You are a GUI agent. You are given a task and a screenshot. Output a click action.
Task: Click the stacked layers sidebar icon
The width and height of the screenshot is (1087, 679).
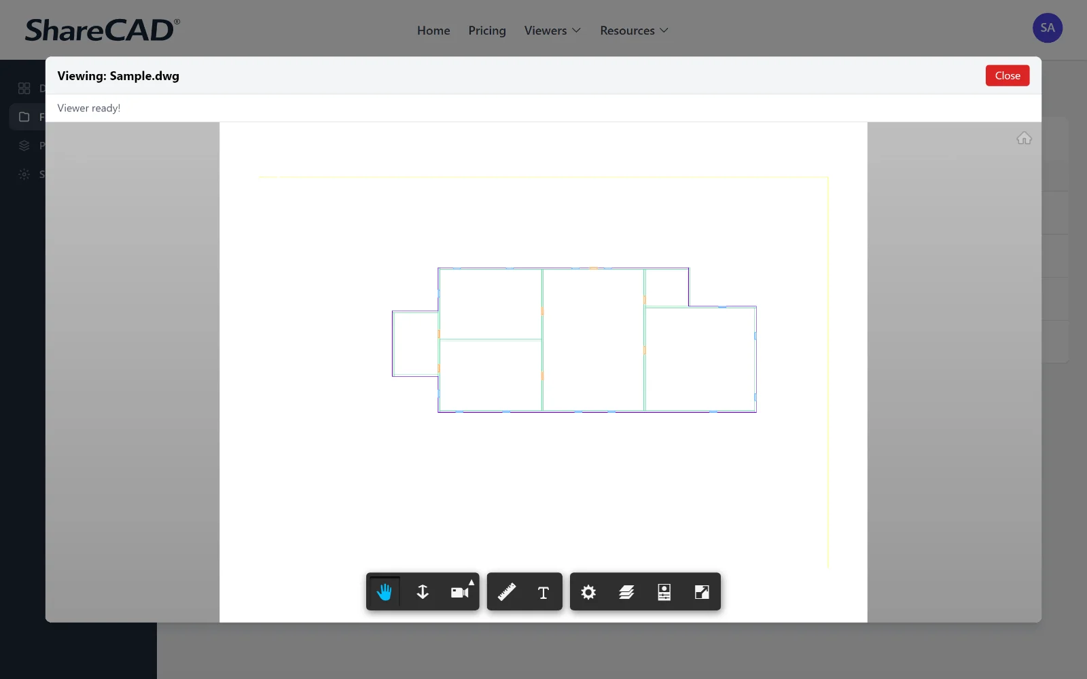(x=24, y=145)
